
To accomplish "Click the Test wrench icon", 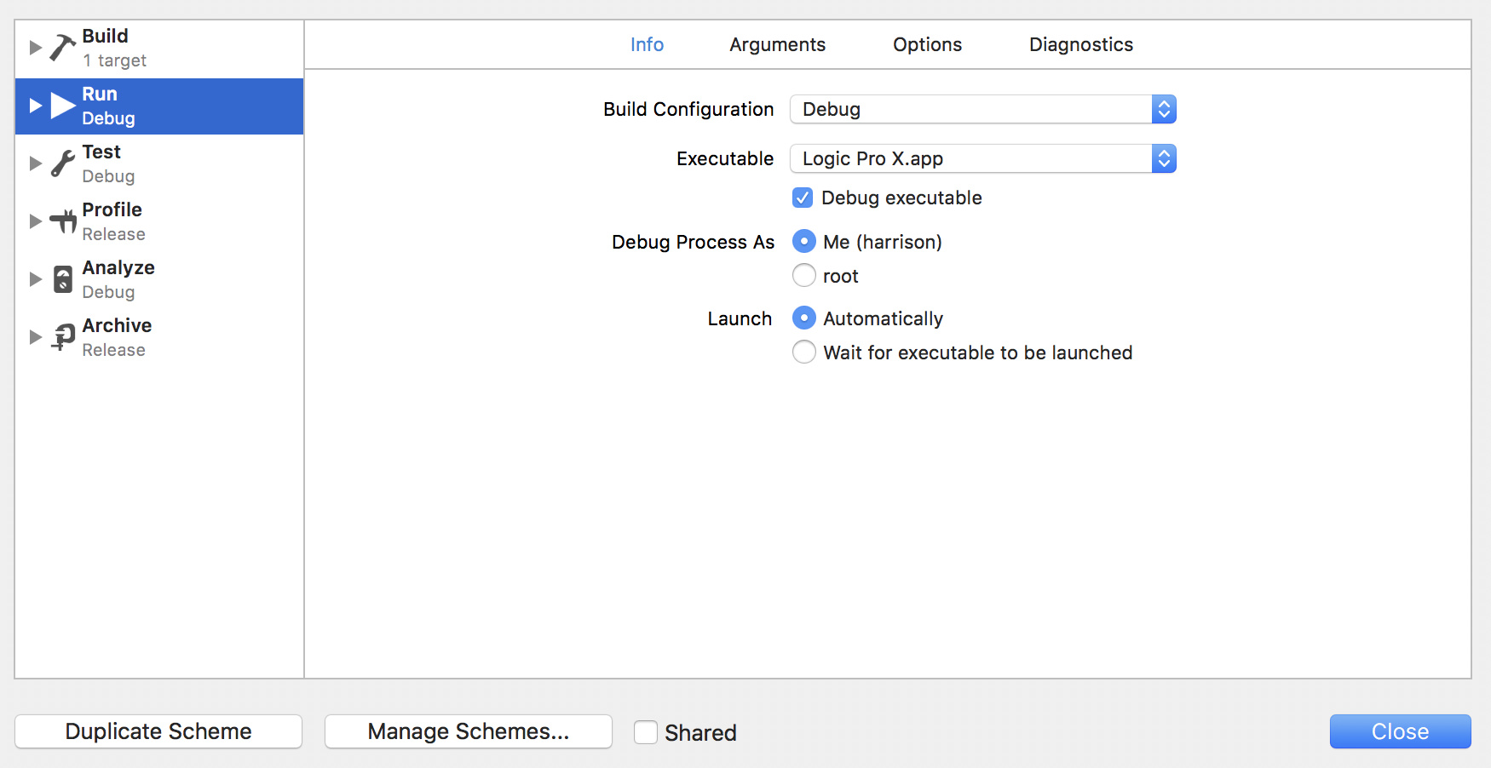I will click(62, 163).
